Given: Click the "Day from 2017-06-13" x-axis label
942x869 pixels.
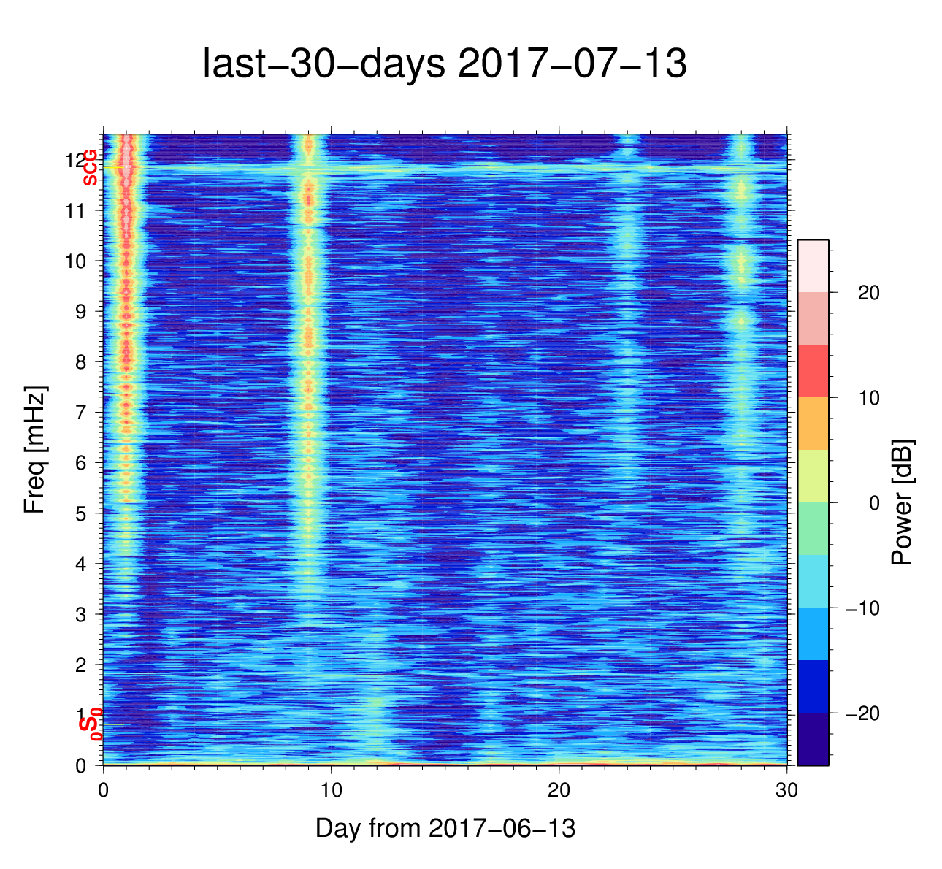Looking at the screenshot, I should click(445, 828).
